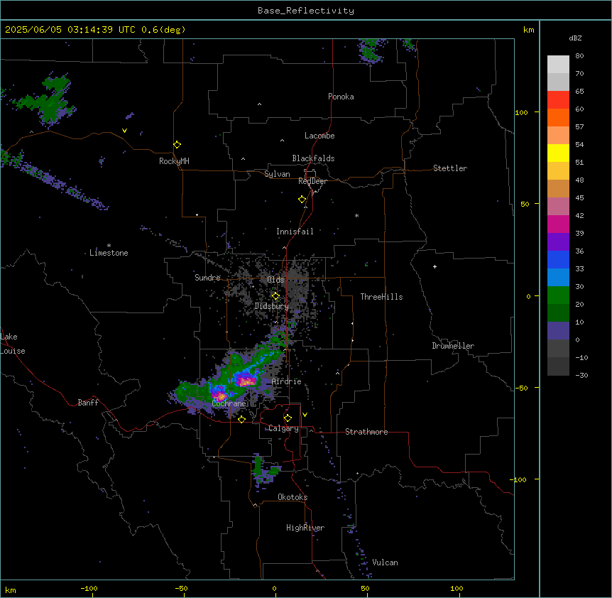Click the Blackfalds city label
Screen dimensions: 612x598
(313, 158)
